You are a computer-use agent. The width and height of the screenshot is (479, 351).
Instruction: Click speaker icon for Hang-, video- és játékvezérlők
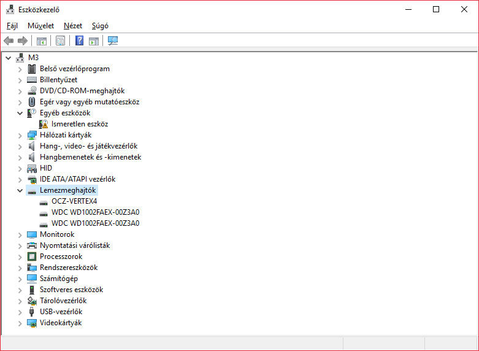pyautogui.click(x=32, y=146)
